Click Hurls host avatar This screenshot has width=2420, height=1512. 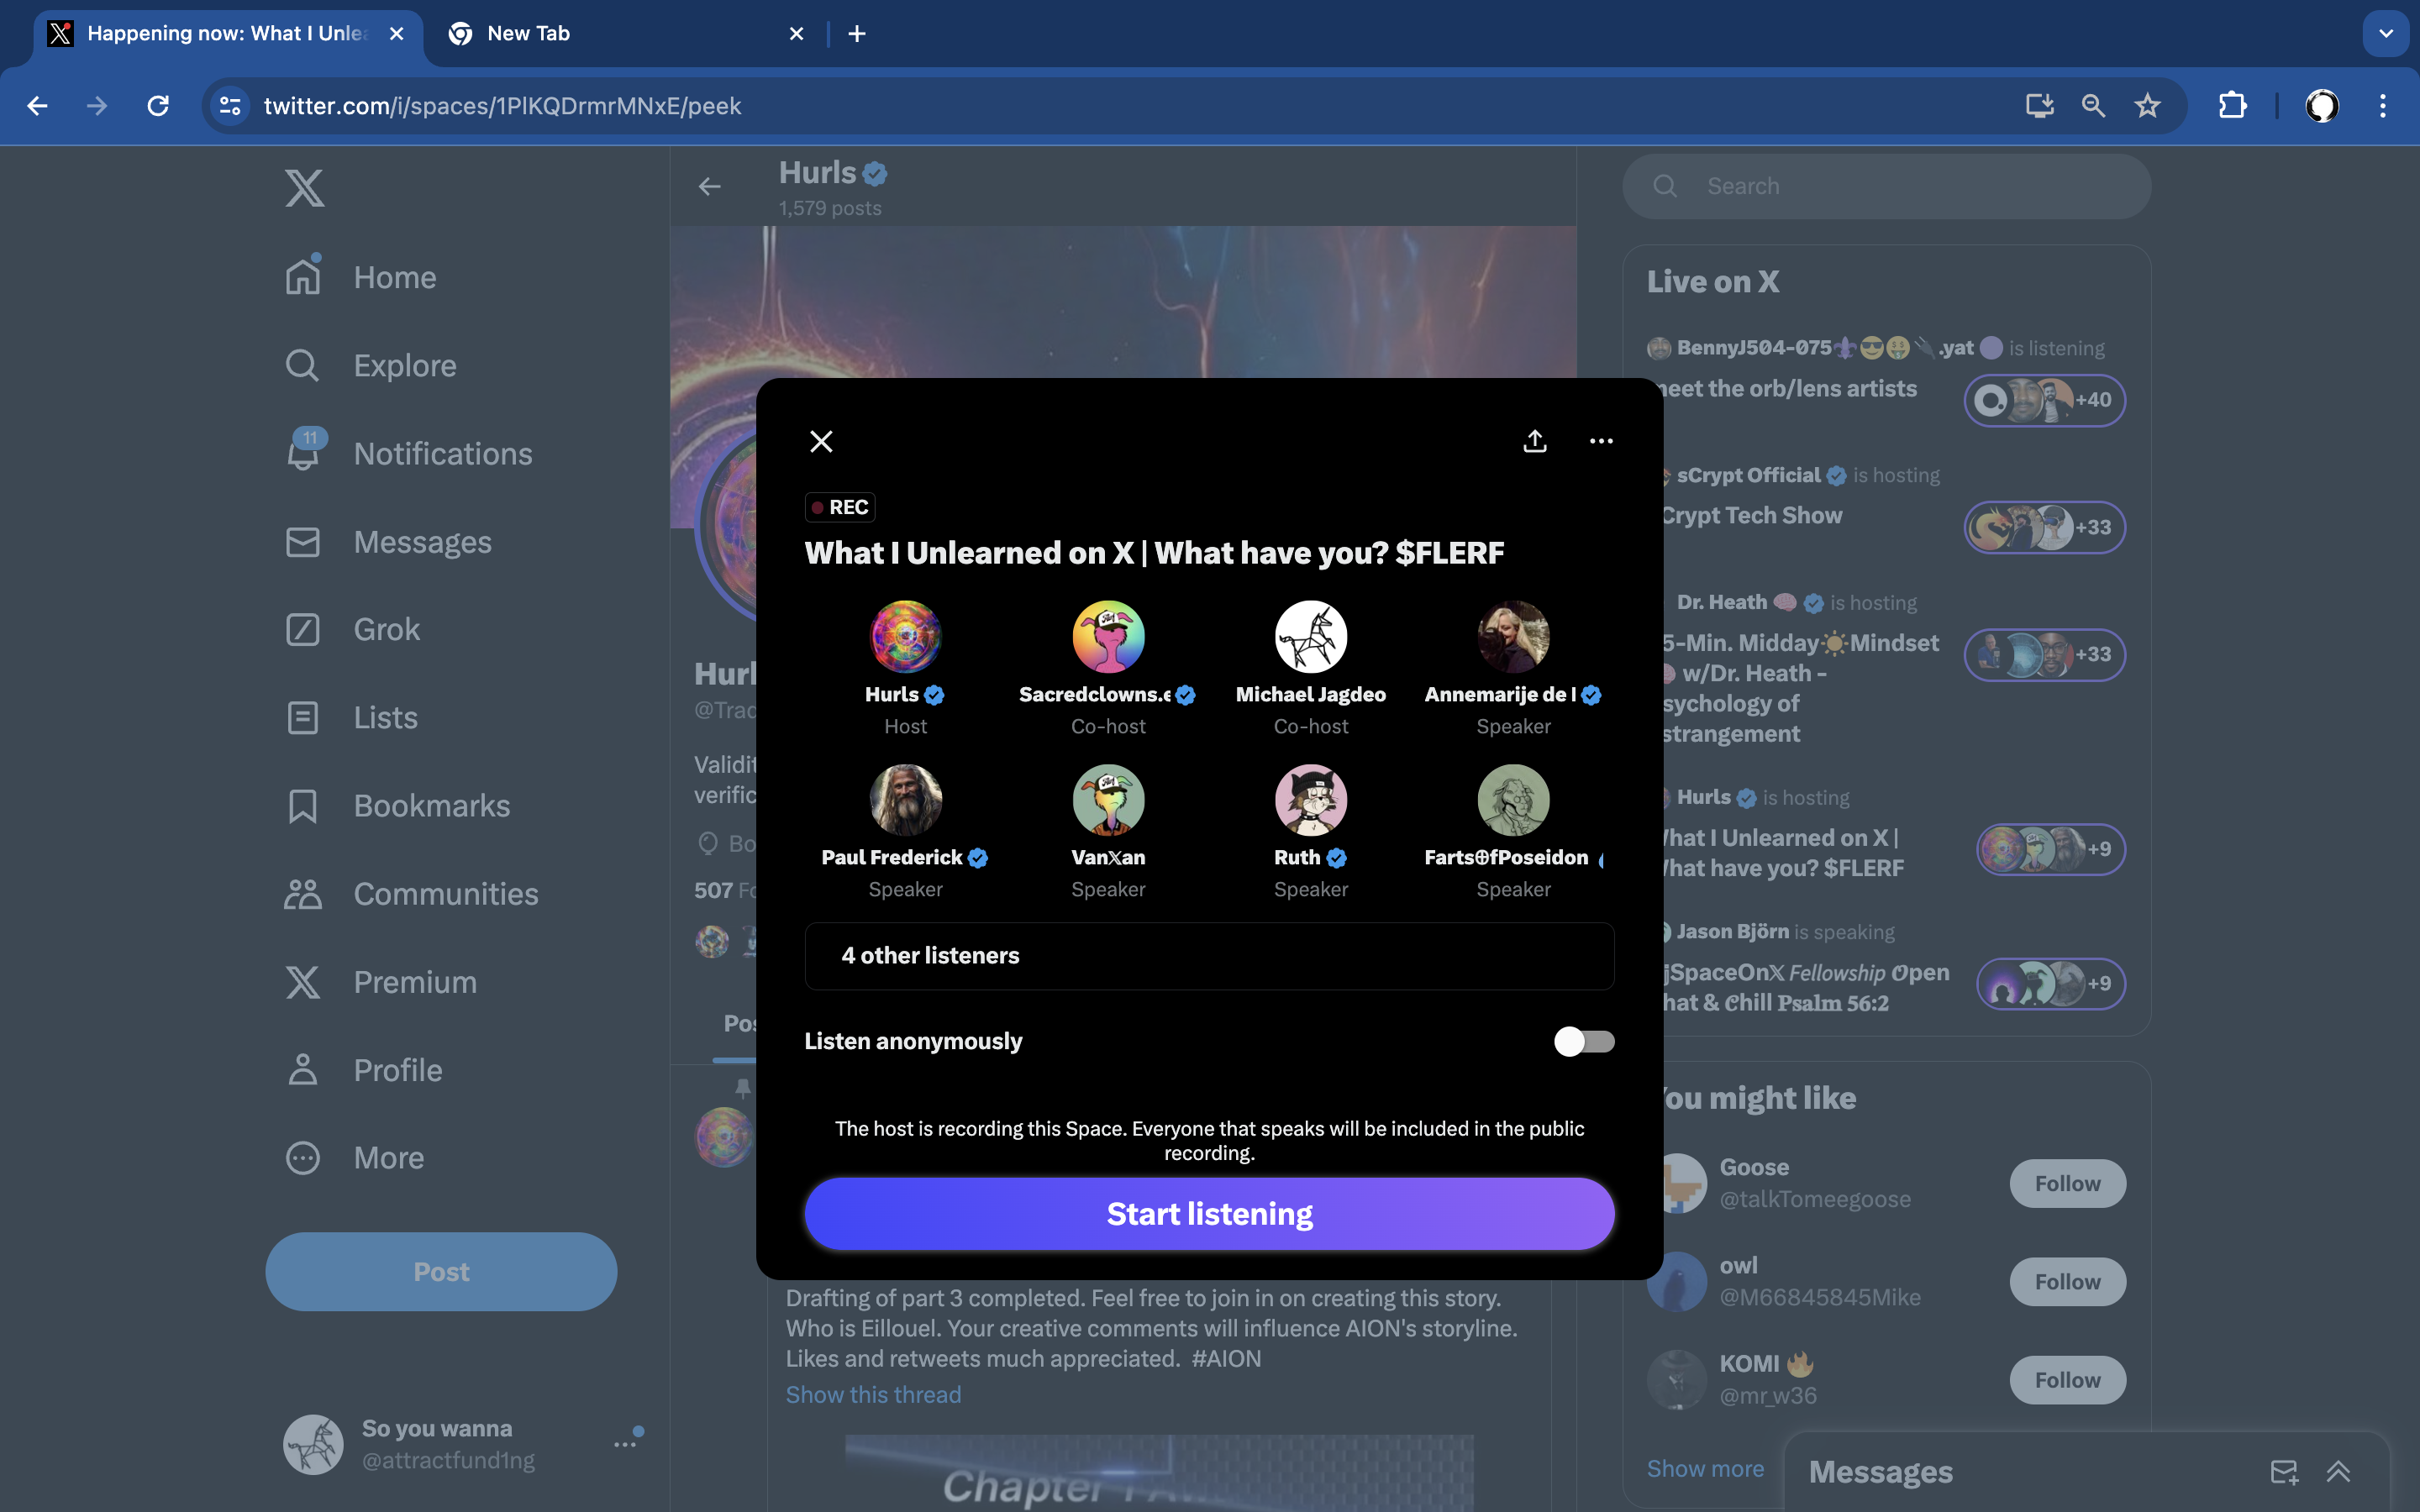coord(905,636)
